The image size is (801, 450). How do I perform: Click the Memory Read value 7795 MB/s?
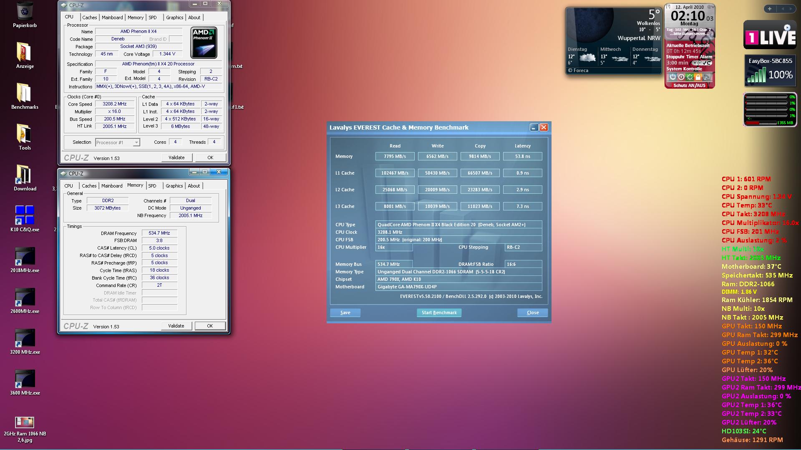point(395,156)
